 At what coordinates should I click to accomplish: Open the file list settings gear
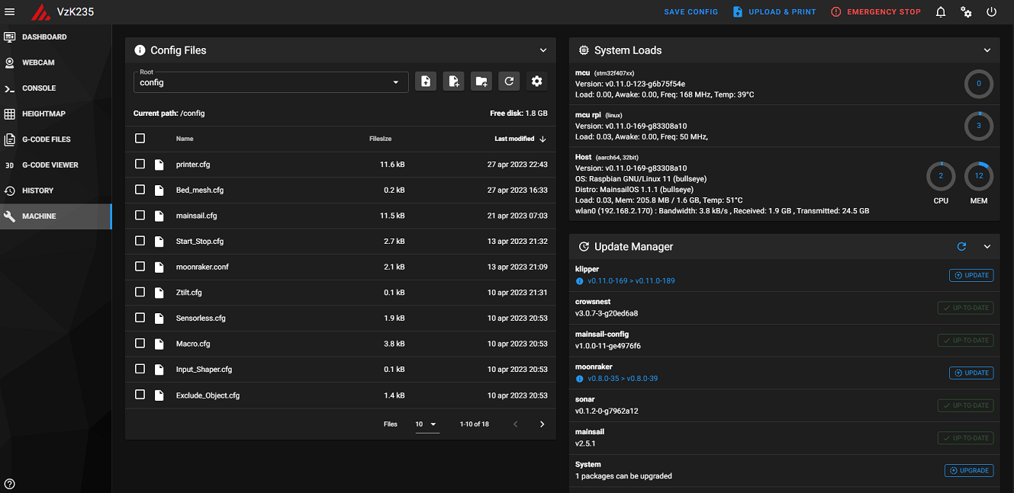(536, 82)
